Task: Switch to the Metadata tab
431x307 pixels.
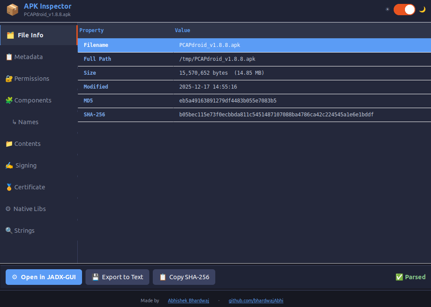Action: [39, 57]
